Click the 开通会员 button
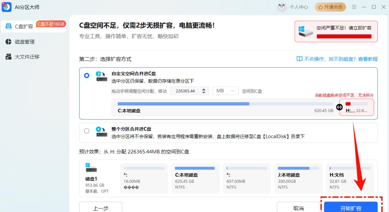 [330, 7]
